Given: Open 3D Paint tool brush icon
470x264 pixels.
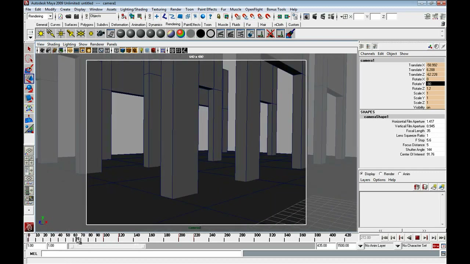Looking at the screenshot, I should tap(290, 34).
